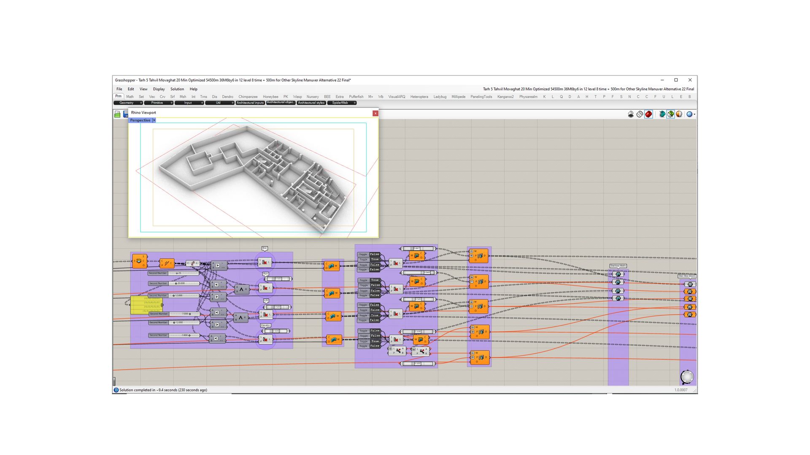Click the wireframe preview mode icon
This screenshot has width=810, height=455.
point(640,114)
